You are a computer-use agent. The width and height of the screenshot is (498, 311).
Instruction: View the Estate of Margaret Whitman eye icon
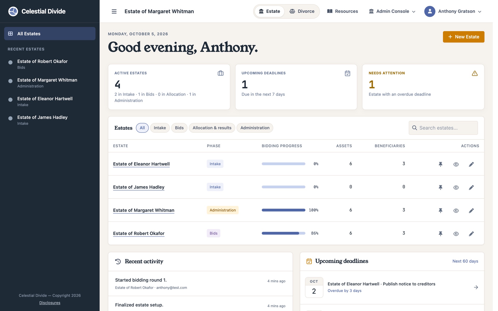click(x=456, y=210)
